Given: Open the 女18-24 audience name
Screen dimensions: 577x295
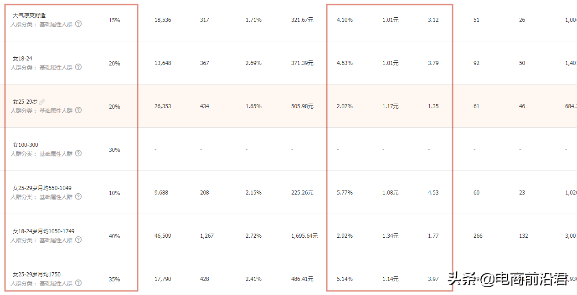Looking at the screenshot, I should (x=22, y=59).
